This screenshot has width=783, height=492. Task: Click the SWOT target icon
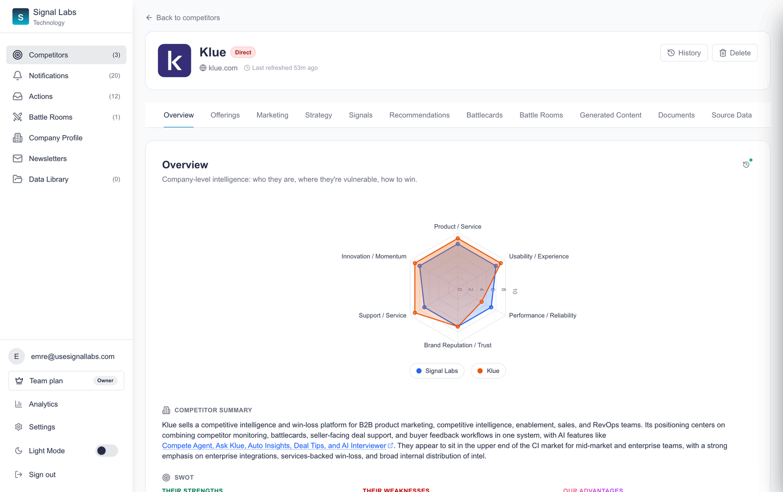tap(166, 477)
